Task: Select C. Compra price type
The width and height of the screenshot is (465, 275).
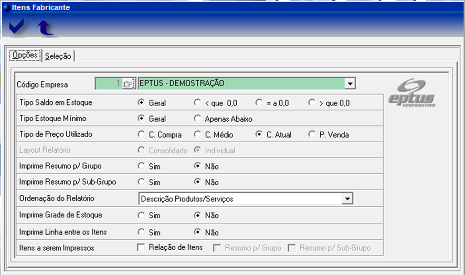Action: (141, 134)
